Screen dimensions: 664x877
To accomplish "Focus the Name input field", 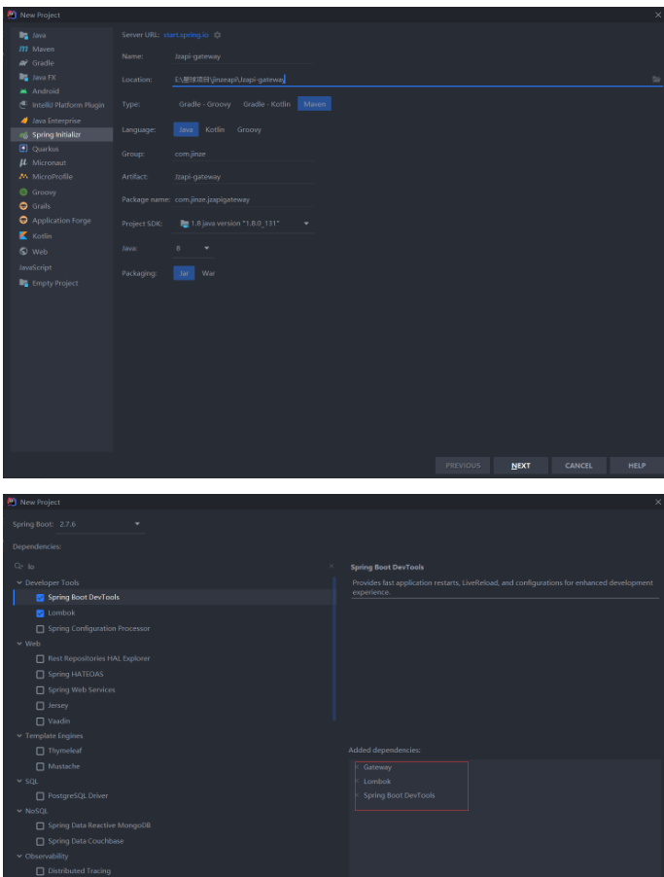I will [x=244, y=56].
